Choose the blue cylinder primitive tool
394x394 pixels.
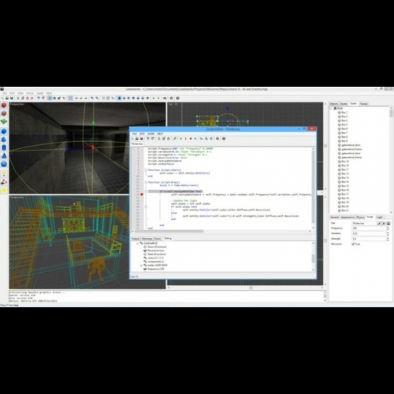pos(4,147)
